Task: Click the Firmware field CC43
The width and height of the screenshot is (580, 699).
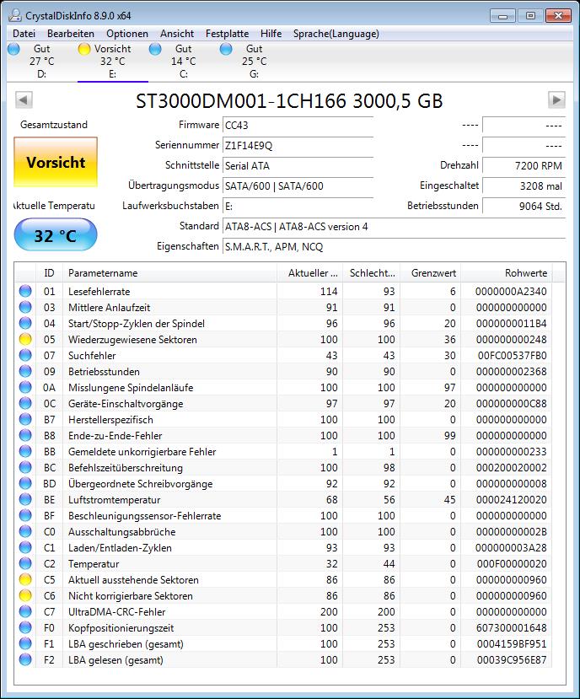Action: pos(298,126)
